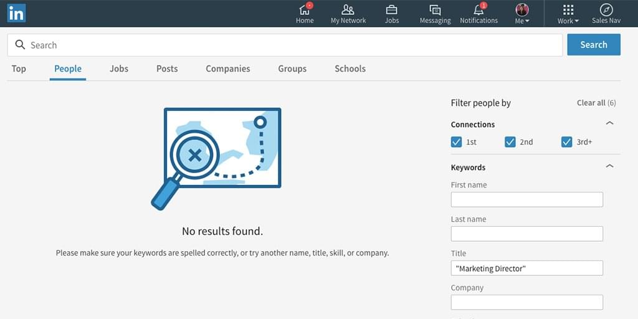Screen dimensions: 638x319
Task: Switch to the Groups tab
Action: (292, 69)
